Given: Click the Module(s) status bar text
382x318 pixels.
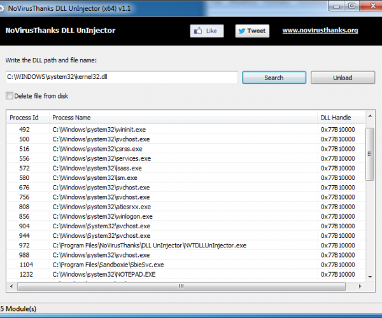Looking at the screenshot, I should [x=18, y=308].
